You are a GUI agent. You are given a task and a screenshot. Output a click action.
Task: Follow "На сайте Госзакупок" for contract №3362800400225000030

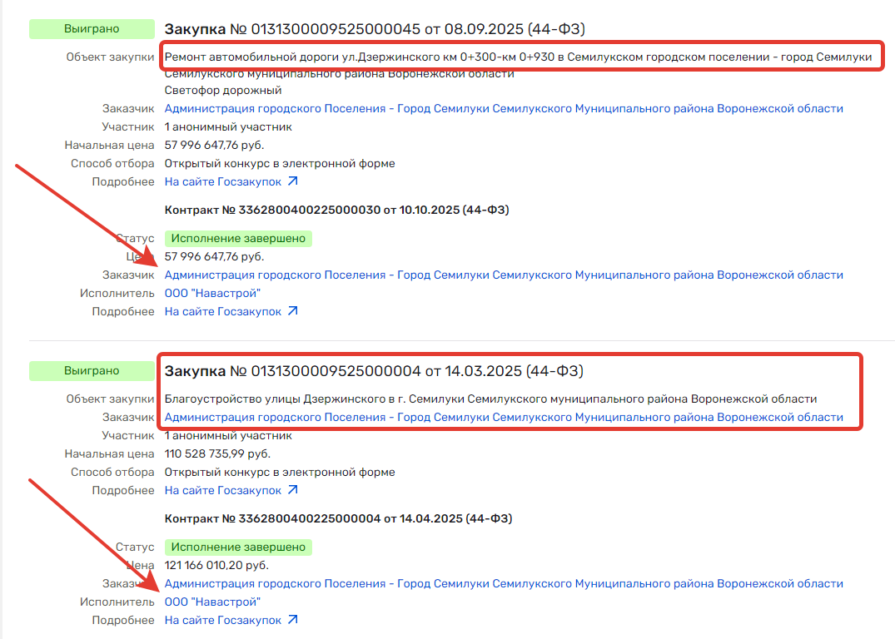(x=223, y=311)
